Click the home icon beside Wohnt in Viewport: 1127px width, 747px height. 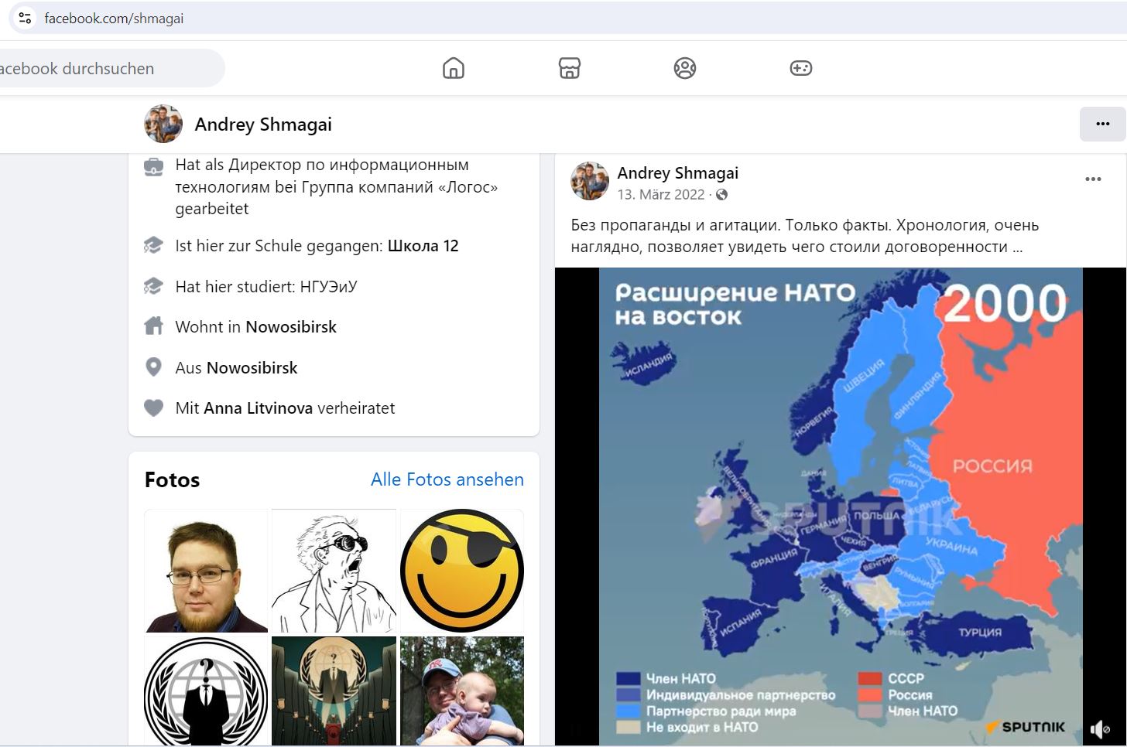pos(153,326)
